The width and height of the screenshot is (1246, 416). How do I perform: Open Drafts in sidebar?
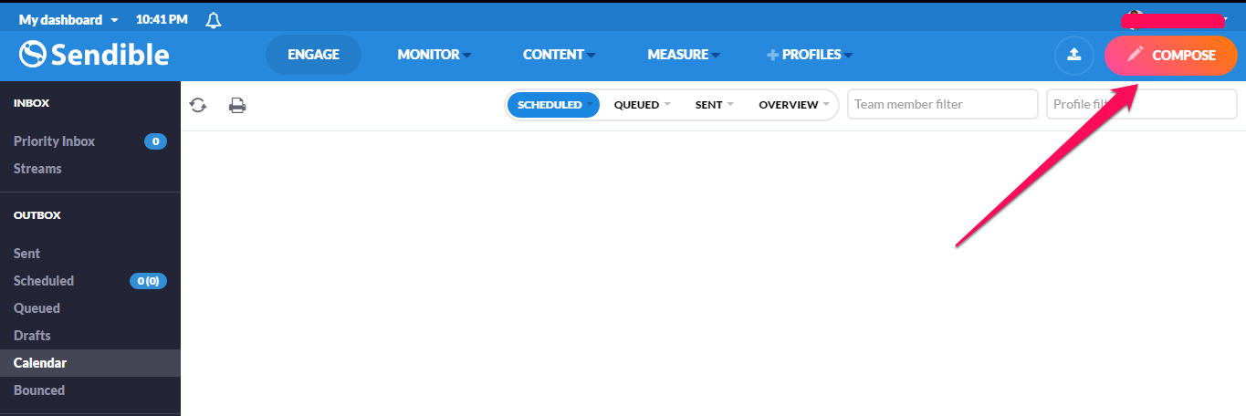[32, 336]
